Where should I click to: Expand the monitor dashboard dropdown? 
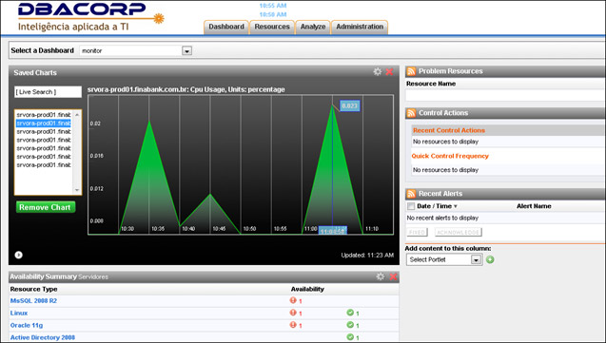pyautogui.click(x=187, y=50)
